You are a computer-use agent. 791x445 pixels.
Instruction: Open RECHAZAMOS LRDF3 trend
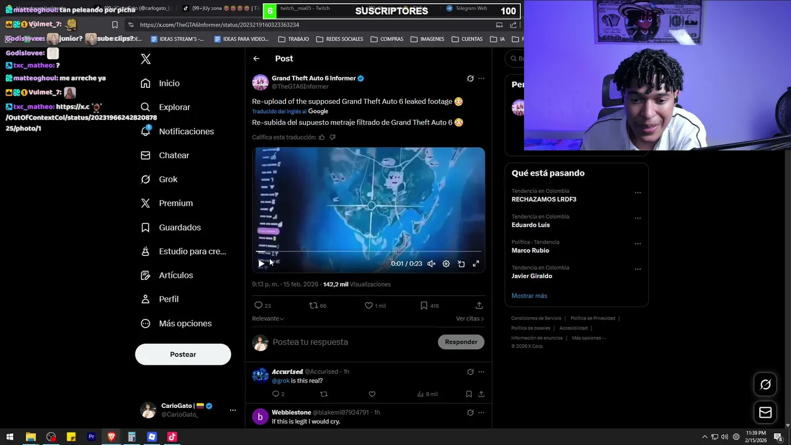coord(544,200)
